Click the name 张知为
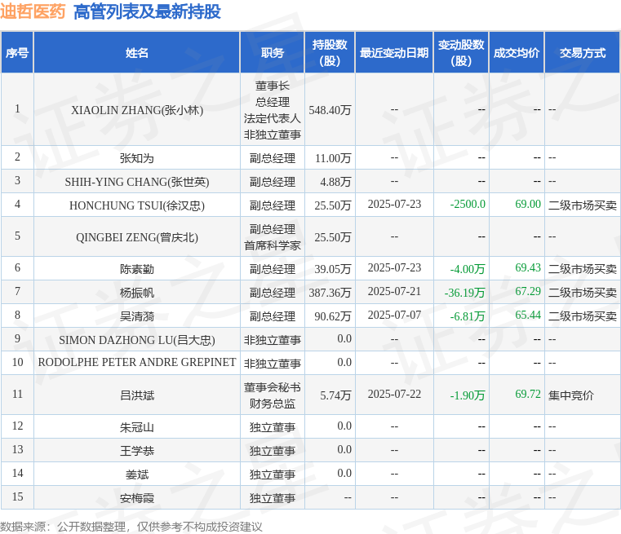Screen dimensions: 621x534 point(136,158)
